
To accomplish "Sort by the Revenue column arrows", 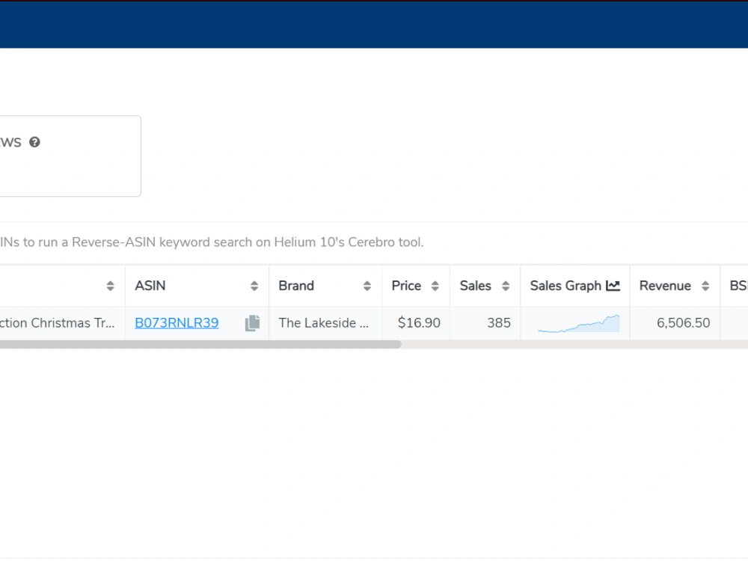I will (x=705, y=286).
